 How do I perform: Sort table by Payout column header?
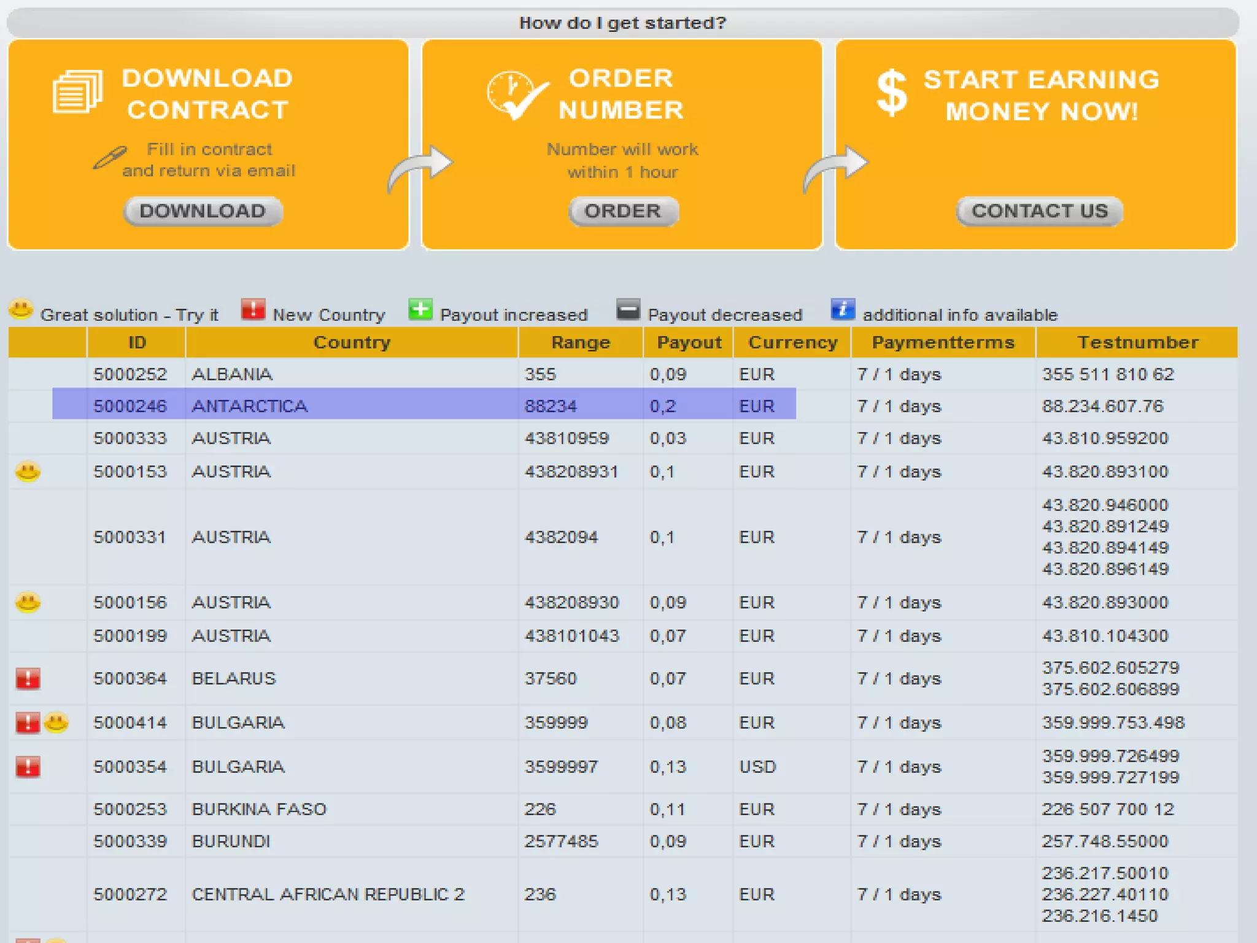pyautogui.click(x=689, y=343)
